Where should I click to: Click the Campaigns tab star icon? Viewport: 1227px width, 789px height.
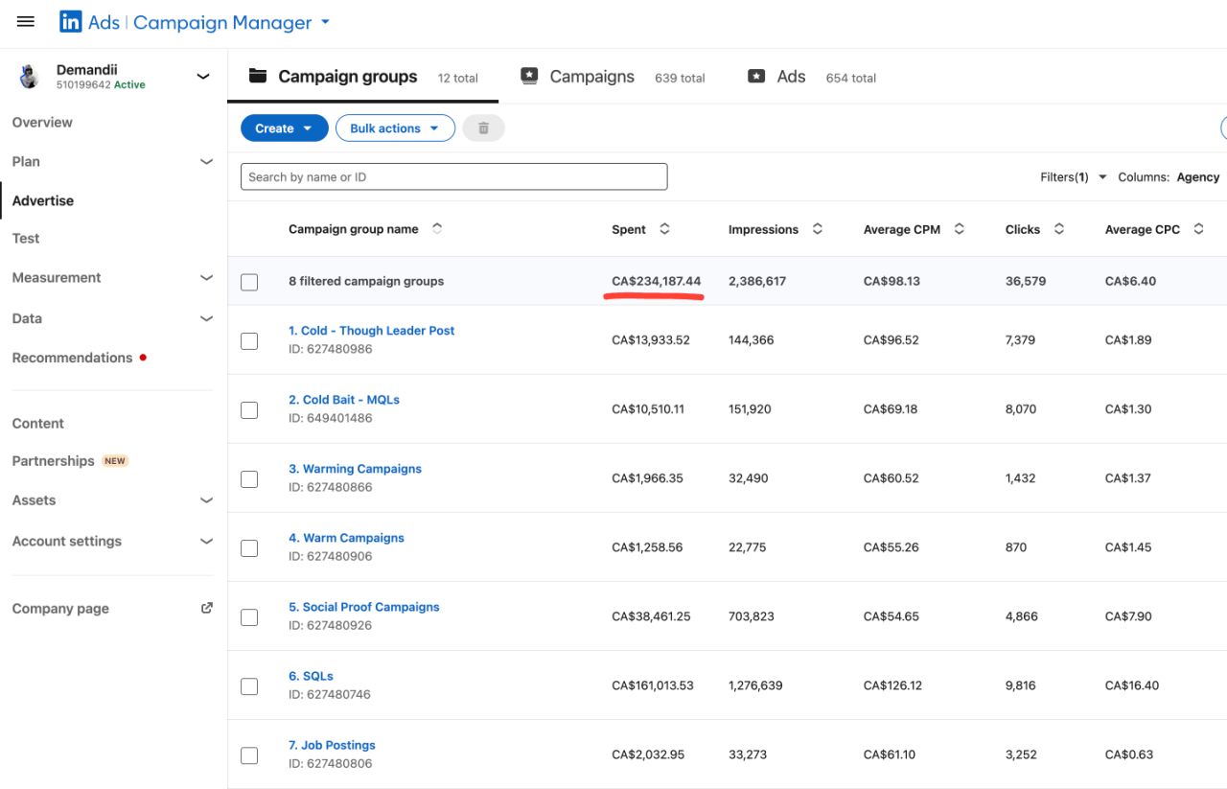pos(529,76)
